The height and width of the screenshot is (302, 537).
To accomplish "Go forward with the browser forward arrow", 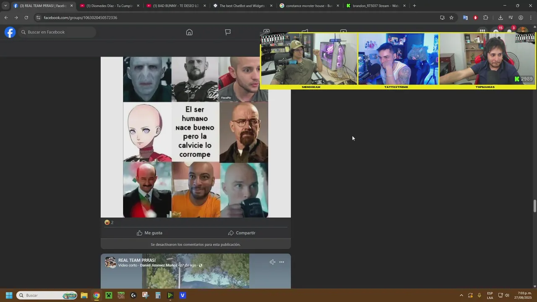I will click(x=16, y=18).
